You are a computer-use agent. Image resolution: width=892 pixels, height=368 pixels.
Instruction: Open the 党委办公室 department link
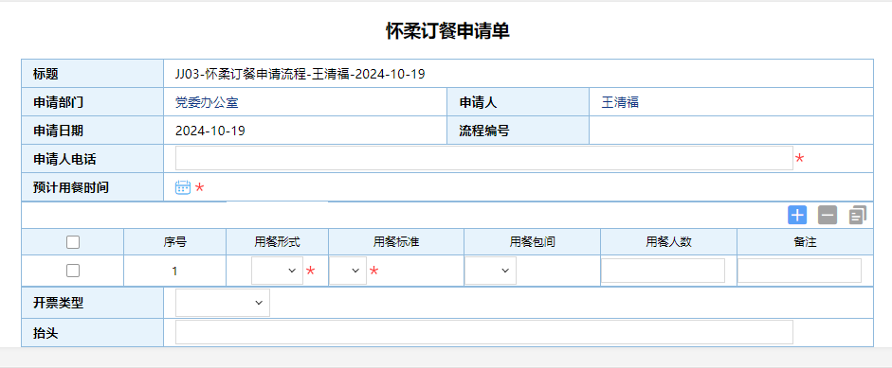(207, 103)
